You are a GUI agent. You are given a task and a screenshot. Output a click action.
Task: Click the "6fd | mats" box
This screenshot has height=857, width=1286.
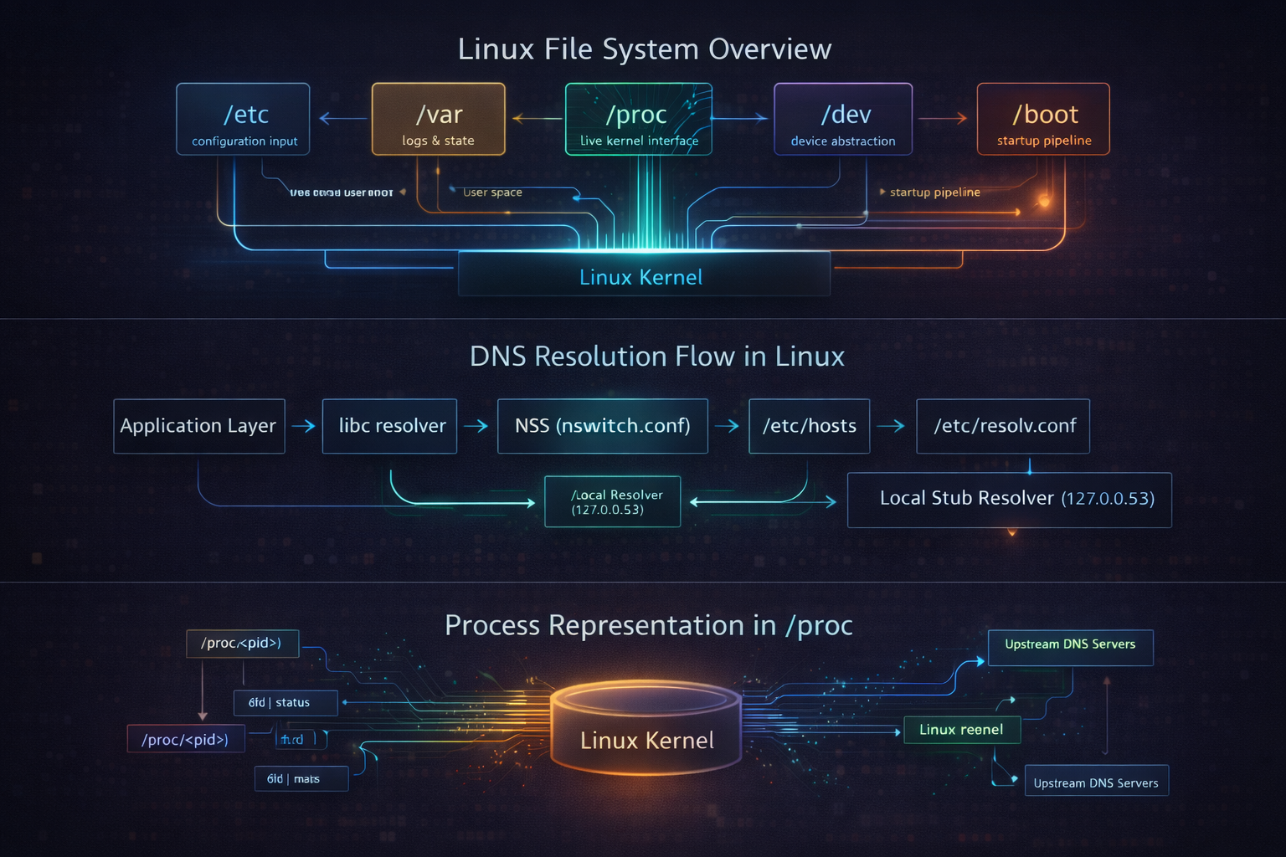coord(301,778)
